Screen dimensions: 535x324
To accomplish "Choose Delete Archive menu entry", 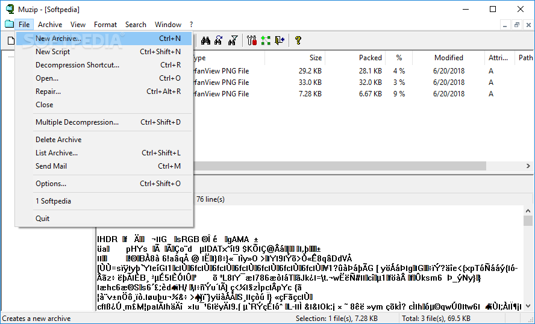I will coord(104,140).
